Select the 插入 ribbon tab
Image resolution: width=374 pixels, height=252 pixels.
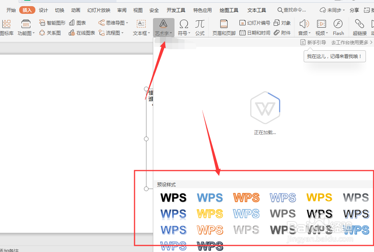point(27,10)
